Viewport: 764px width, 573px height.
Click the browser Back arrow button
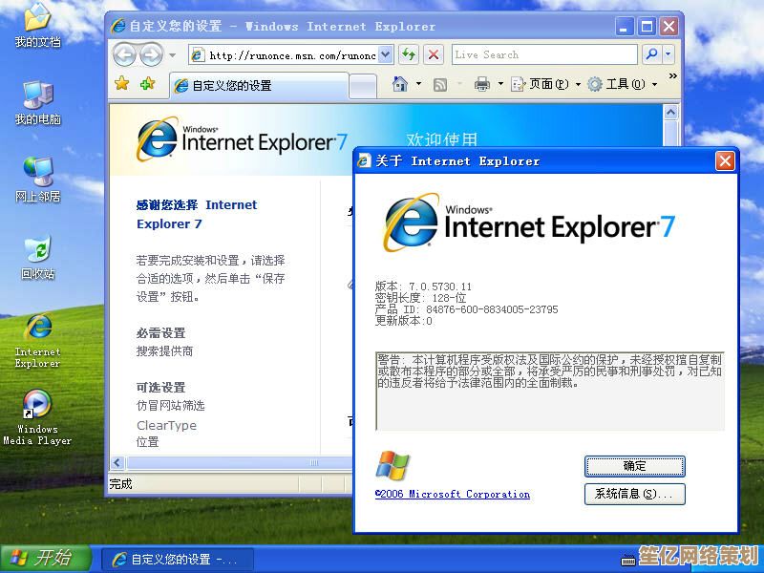[125, 54]
